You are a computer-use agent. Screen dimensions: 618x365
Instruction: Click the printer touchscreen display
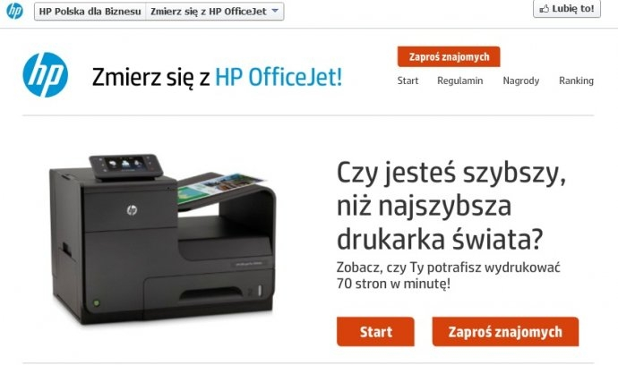click(124, 164)
